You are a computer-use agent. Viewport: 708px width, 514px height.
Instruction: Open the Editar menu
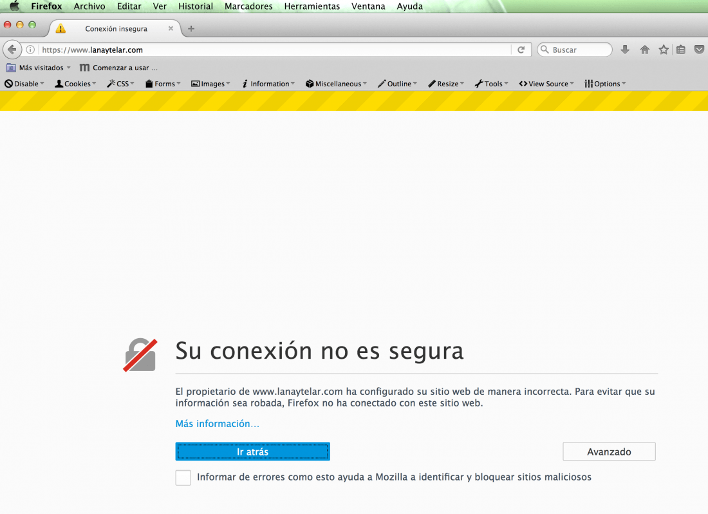[x=129, y=6]
